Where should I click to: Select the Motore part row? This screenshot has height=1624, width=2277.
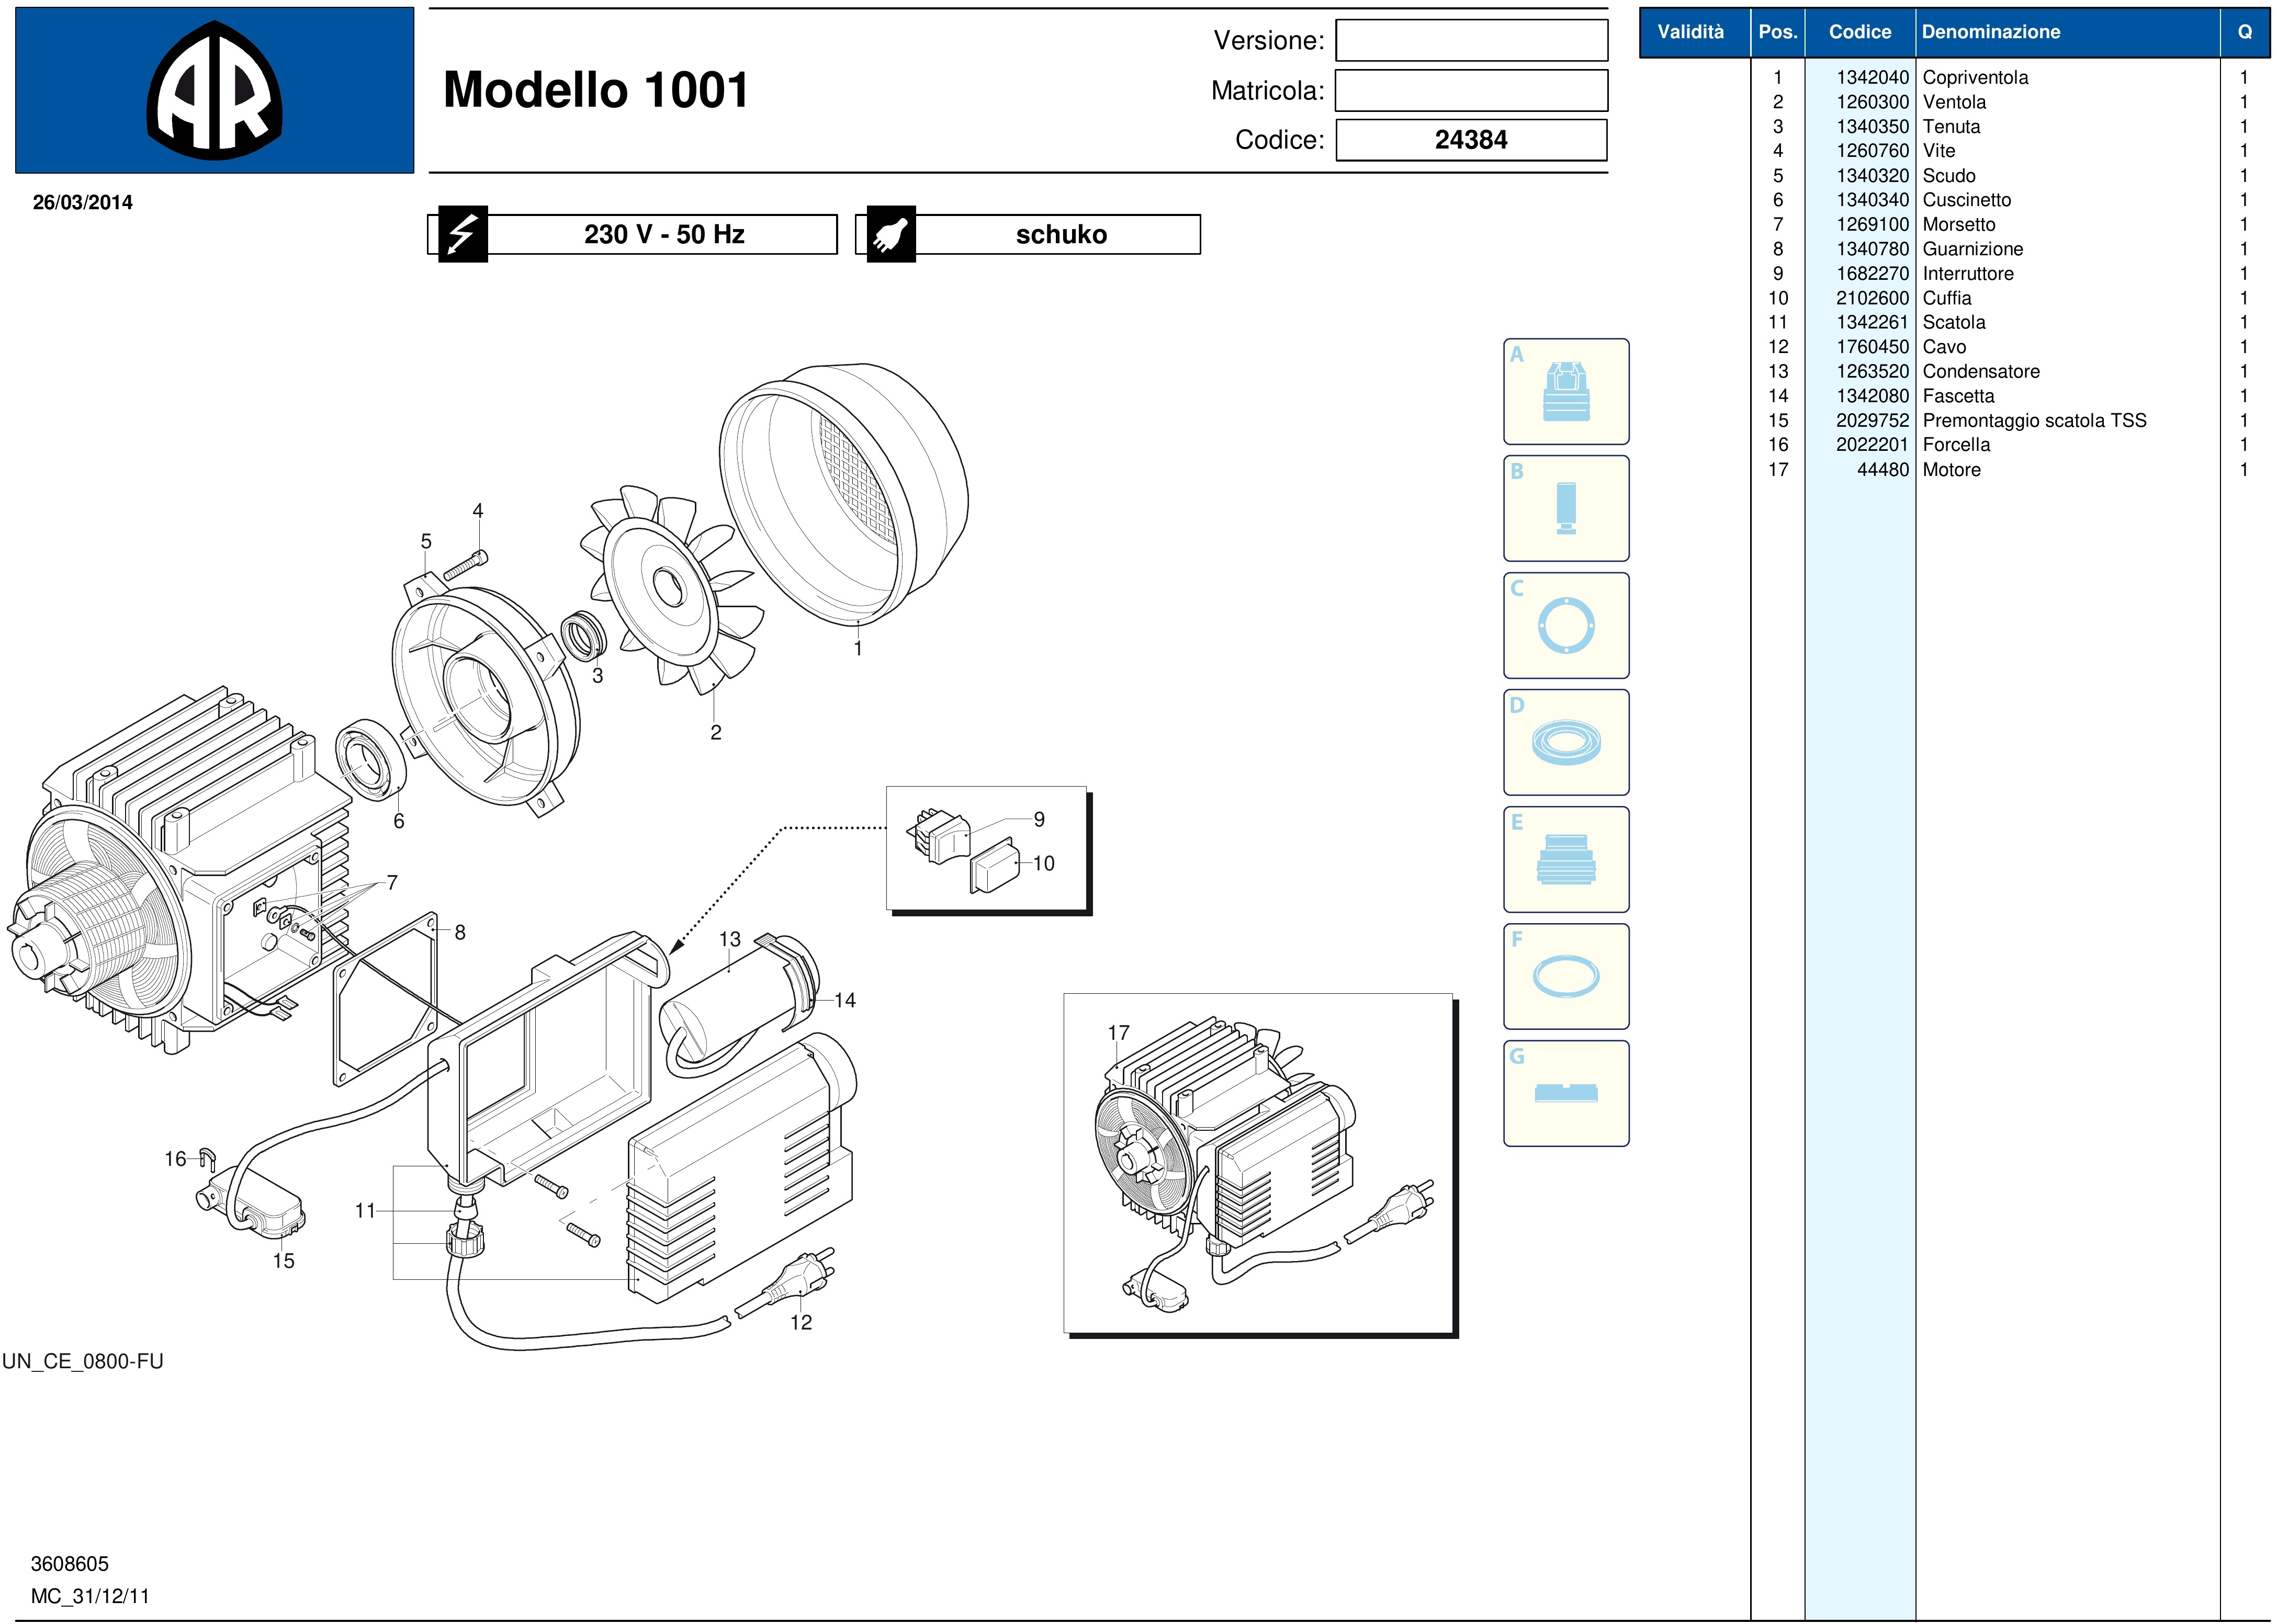(1951, 470)
